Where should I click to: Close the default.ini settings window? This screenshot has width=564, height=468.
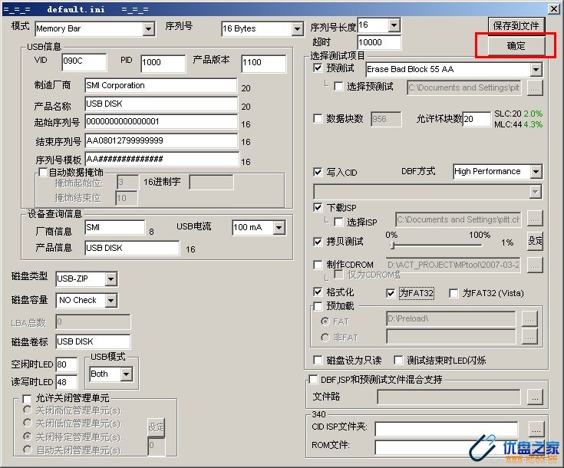[553, 8]
